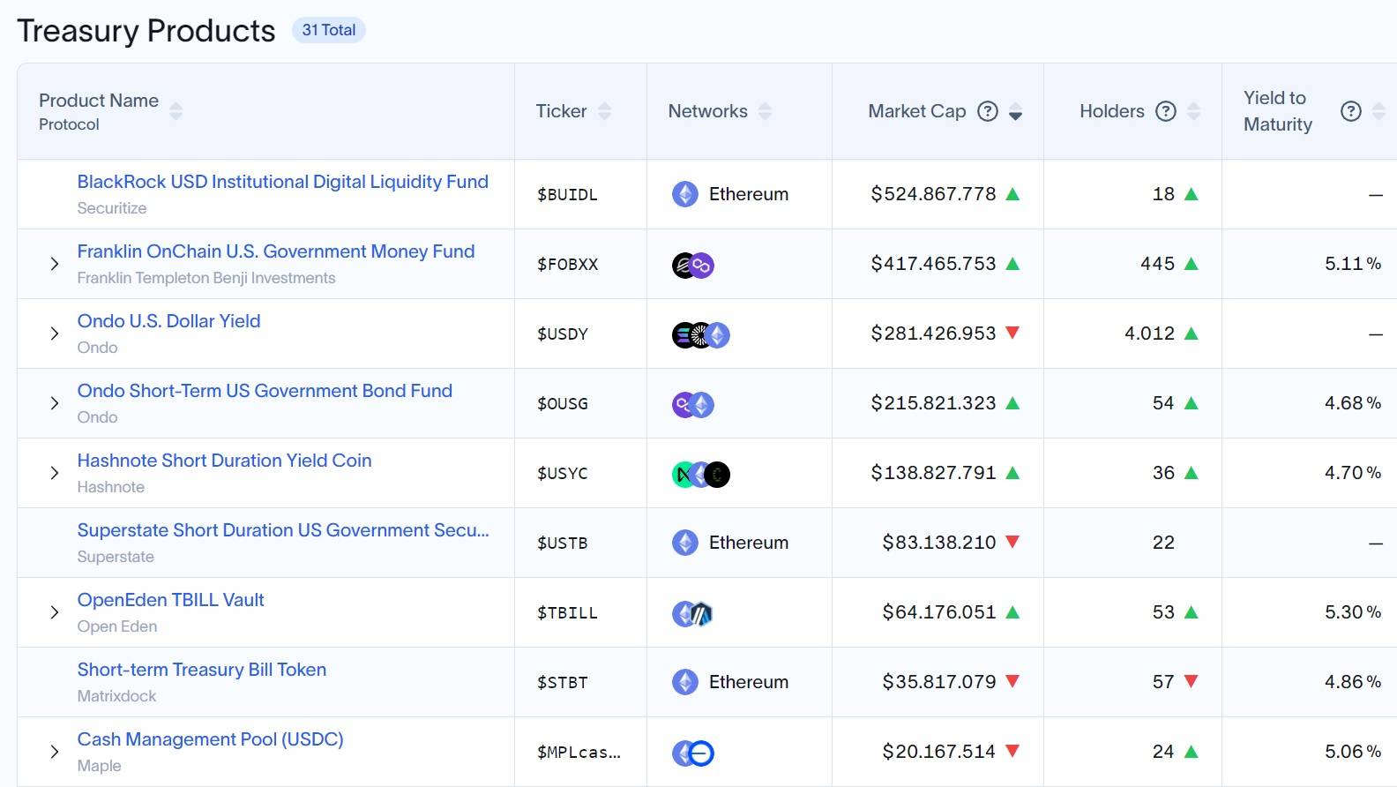1397x787 pixels.
Task: Open Ondo U.S. Dollar Yield product
Action: tap(168, 321)
